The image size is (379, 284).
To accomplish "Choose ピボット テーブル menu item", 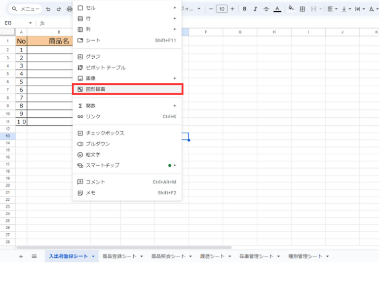I will click(x=106, y=68).
